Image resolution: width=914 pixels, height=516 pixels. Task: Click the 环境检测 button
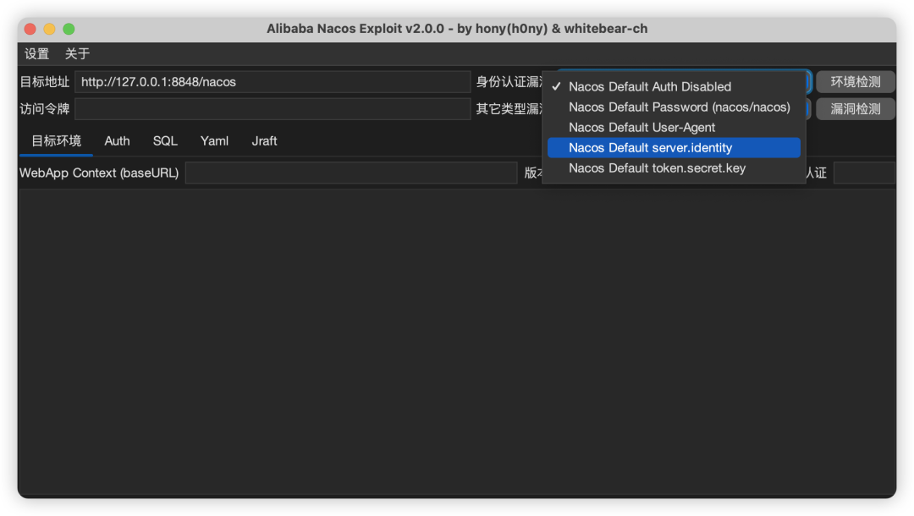click(x=855, y=82)
